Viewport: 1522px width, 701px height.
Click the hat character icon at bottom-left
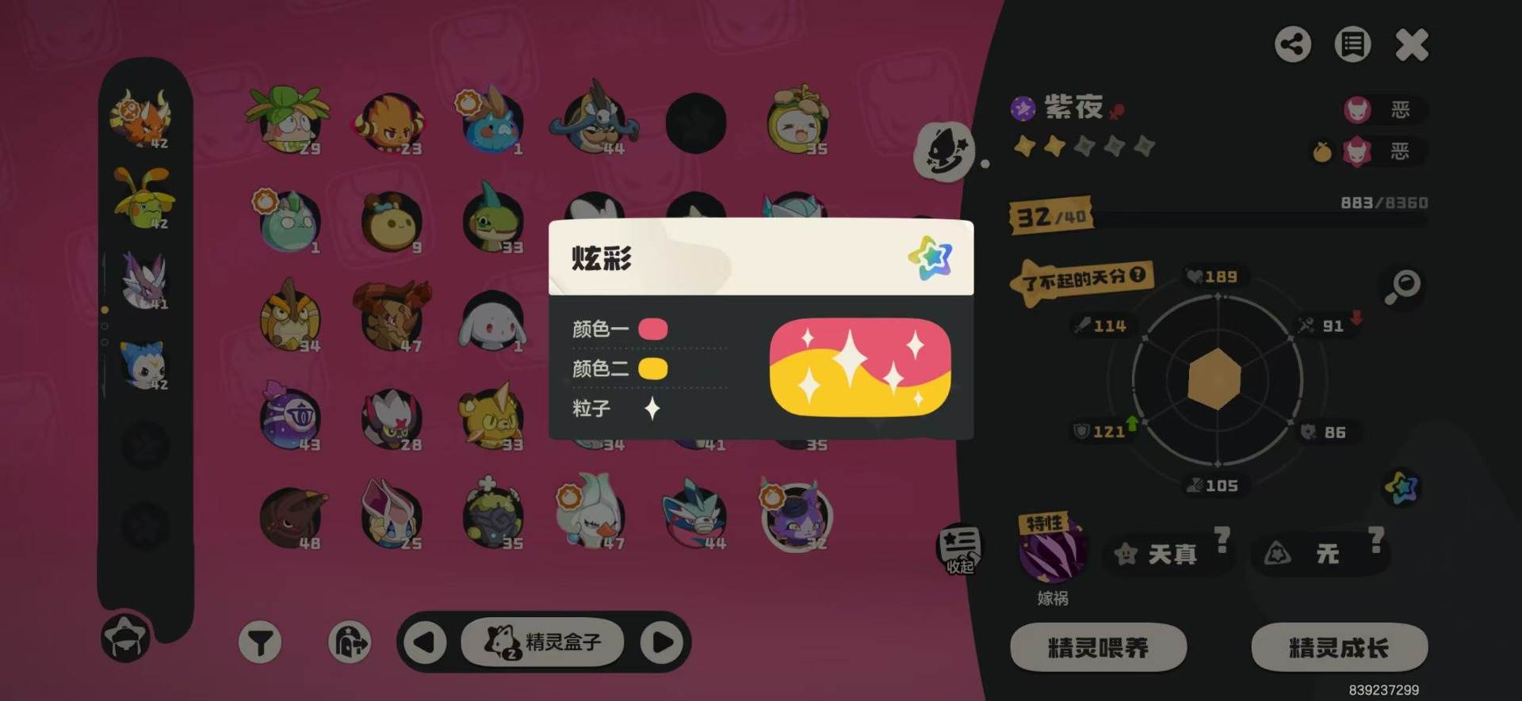tap(125, 638)
